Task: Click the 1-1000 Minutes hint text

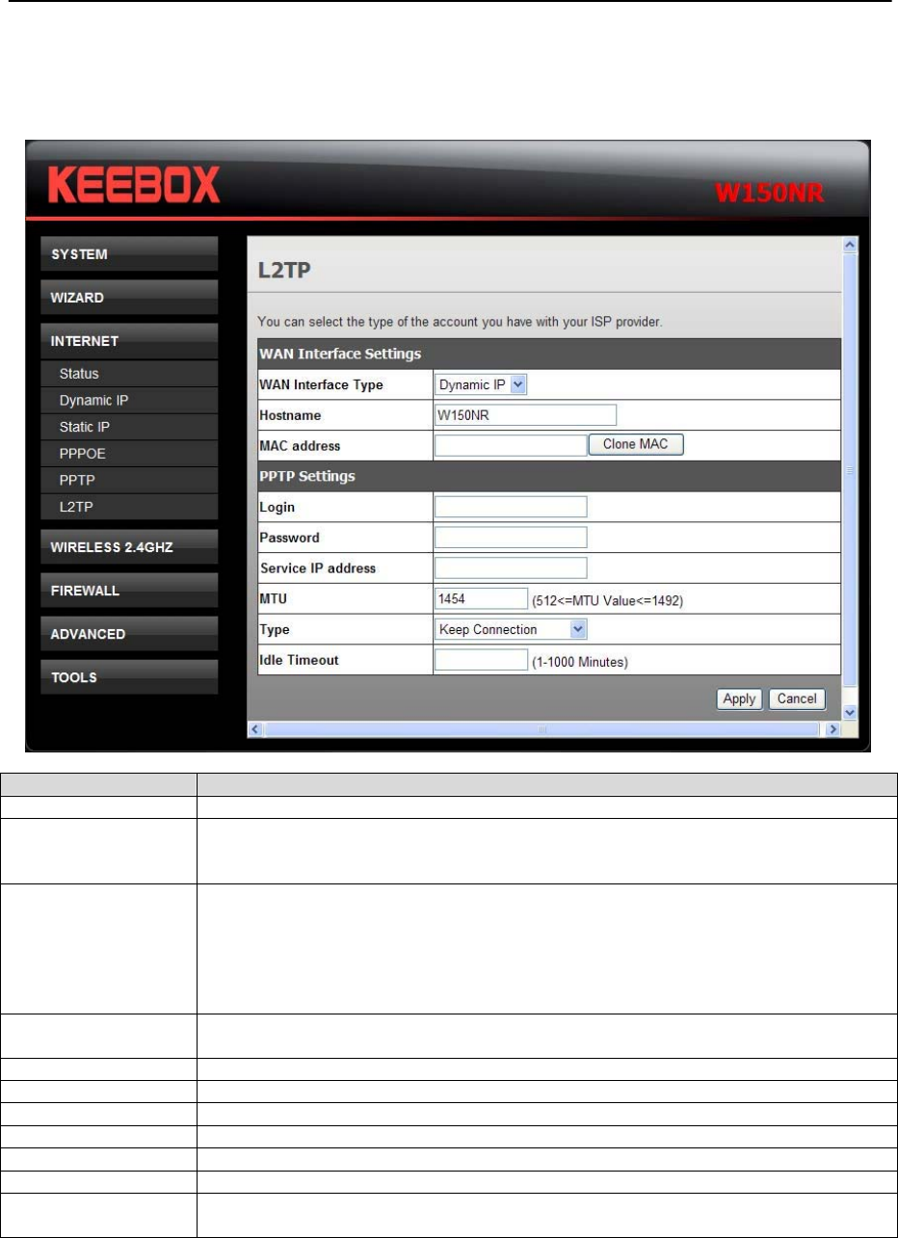Action: [580, 663]
